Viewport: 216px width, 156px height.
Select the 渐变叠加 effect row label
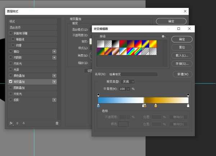19,82
